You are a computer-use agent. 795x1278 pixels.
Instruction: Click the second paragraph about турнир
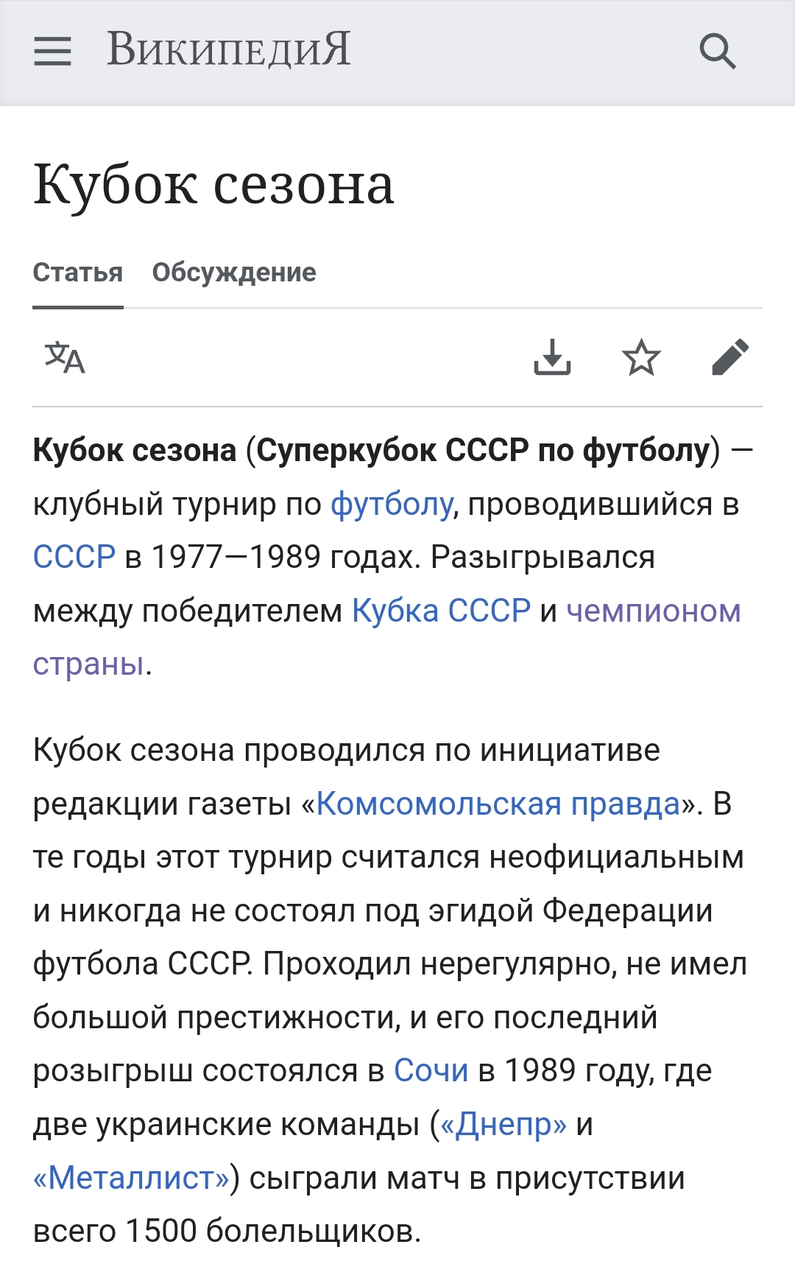pos(390,991)
